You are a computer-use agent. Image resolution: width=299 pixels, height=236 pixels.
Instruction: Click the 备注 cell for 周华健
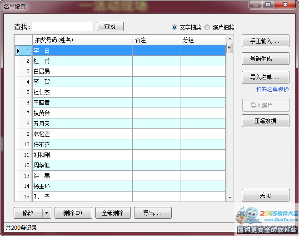[x=156, y=165]
